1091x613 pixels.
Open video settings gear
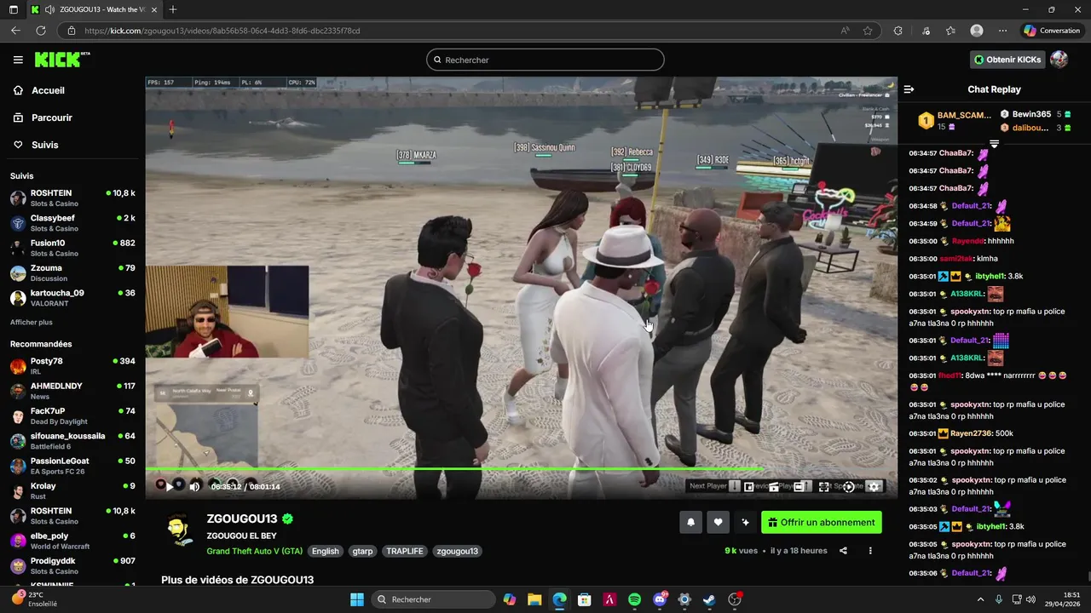pos(874,487)
